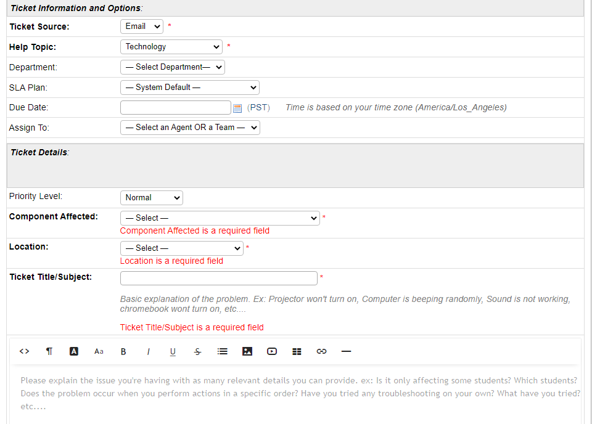592x424 pixels.
Task: Open the Select Department dropdown
Action: 172,67
